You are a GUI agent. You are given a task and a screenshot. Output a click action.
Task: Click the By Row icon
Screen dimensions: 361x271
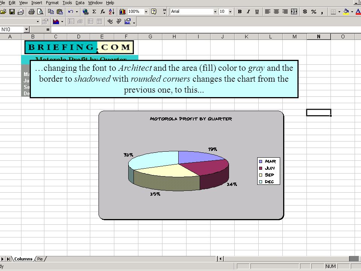[x=91, y=22]
